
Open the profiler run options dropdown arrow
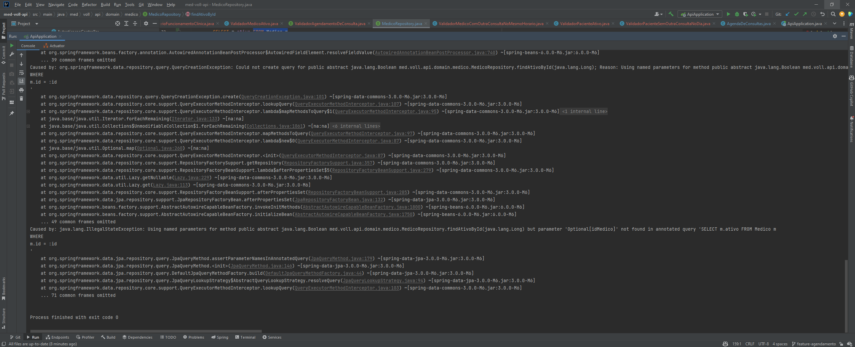(x=760, y=14)
